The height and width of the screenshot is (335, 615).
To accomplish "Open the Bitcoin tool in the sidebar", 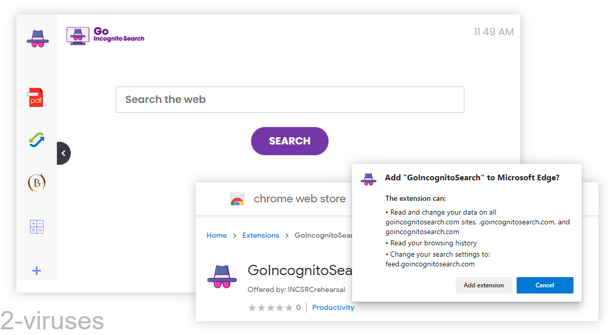I will 36,182.
